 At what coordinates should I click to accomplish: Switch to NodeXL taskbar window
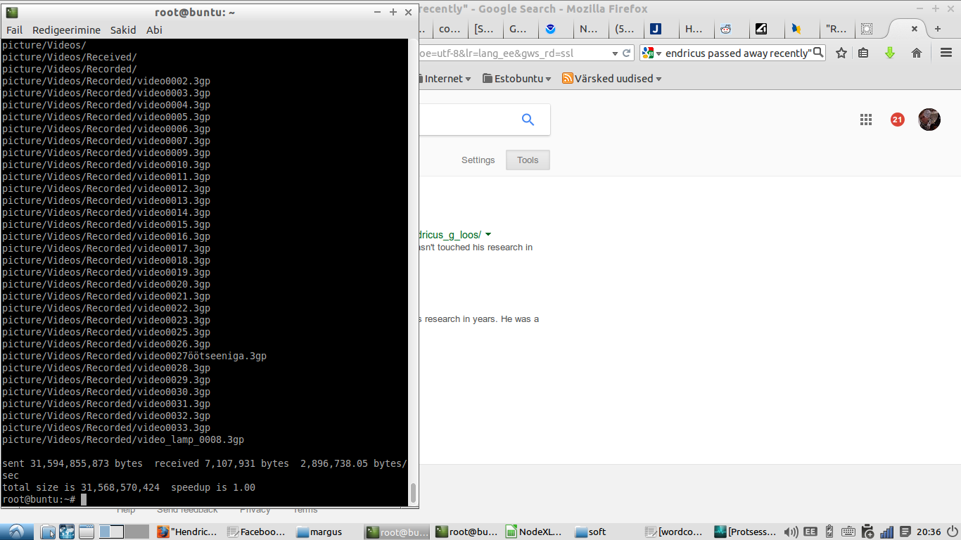pos(533,532)
